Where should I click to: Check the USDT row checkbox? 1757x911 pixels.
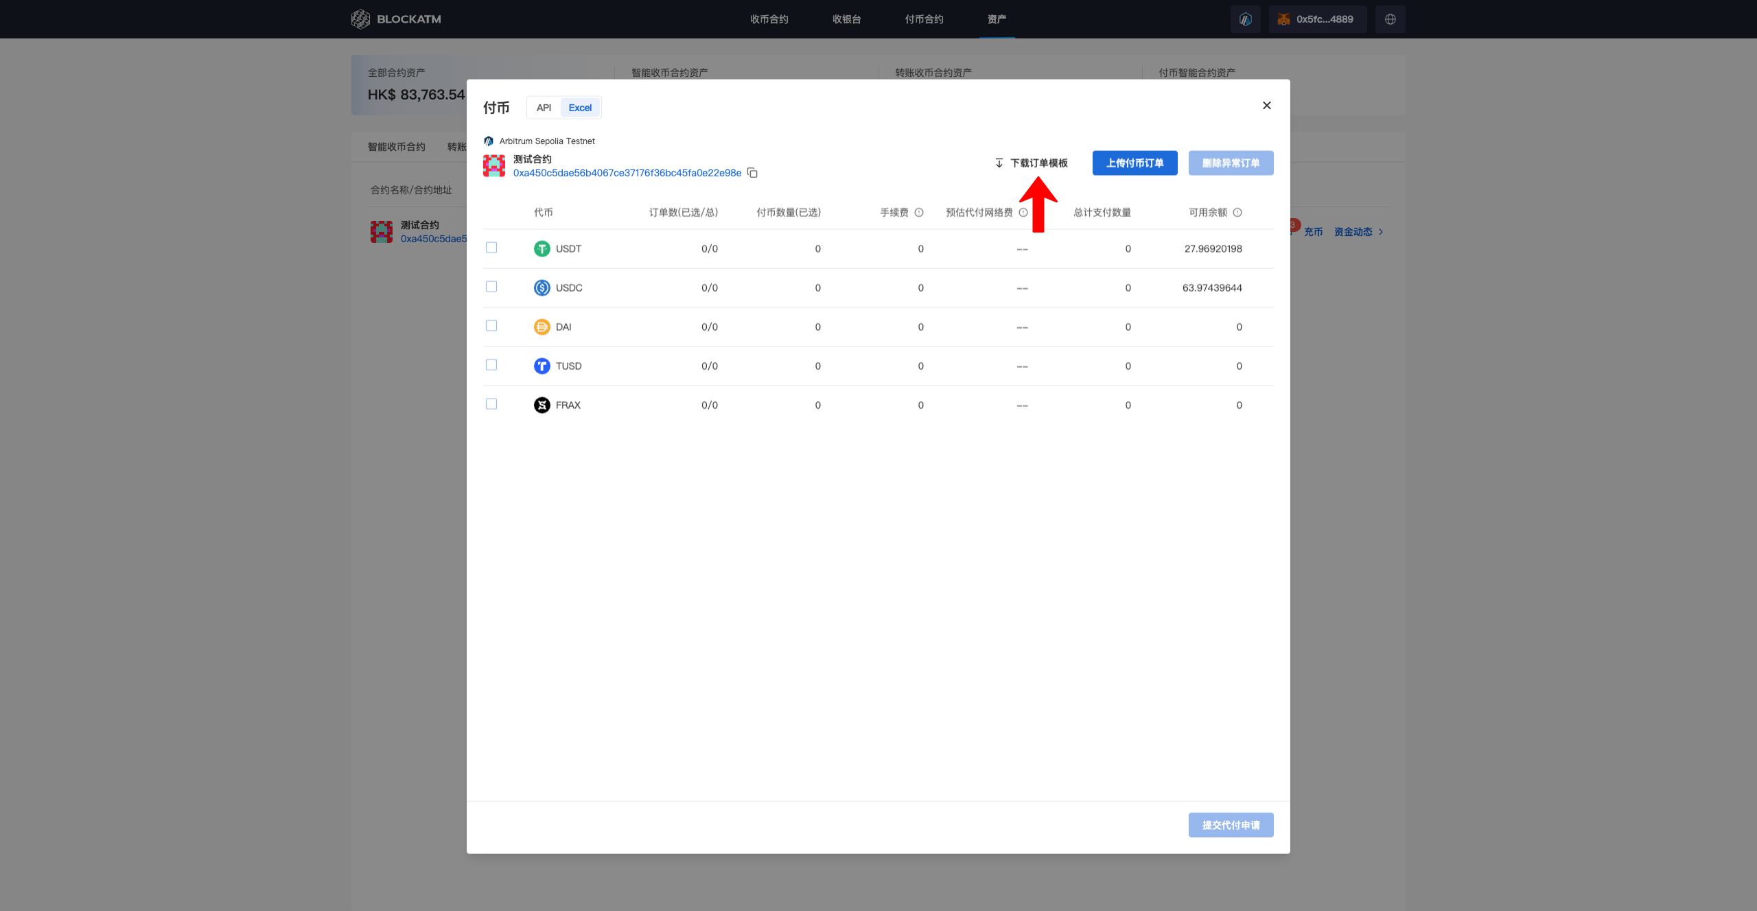point(491,248)
